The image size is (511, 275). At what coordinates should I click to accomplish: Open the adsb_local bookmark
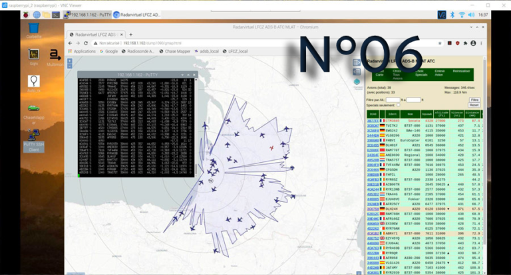(x=207, y=51)
